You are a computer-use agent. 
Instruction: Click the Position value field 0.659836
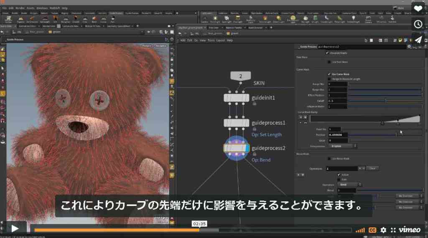click(338, 135)
